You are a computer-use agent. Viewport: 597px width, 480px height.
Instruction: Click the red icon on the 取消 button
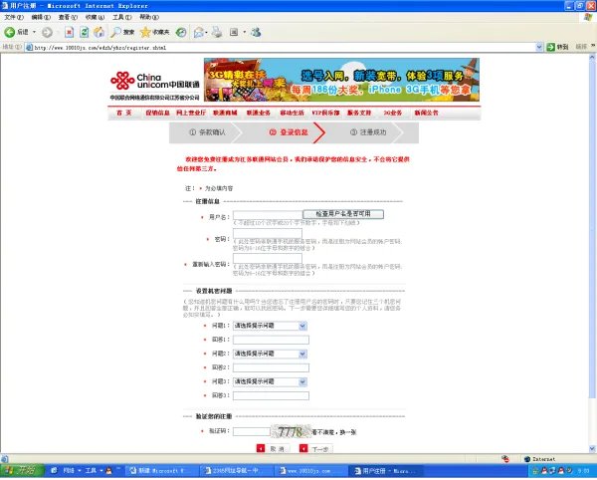click(x=261, y=448)
